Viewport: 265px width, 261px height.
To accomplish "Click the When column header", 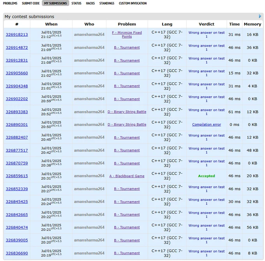I will [x=51, y=24].
